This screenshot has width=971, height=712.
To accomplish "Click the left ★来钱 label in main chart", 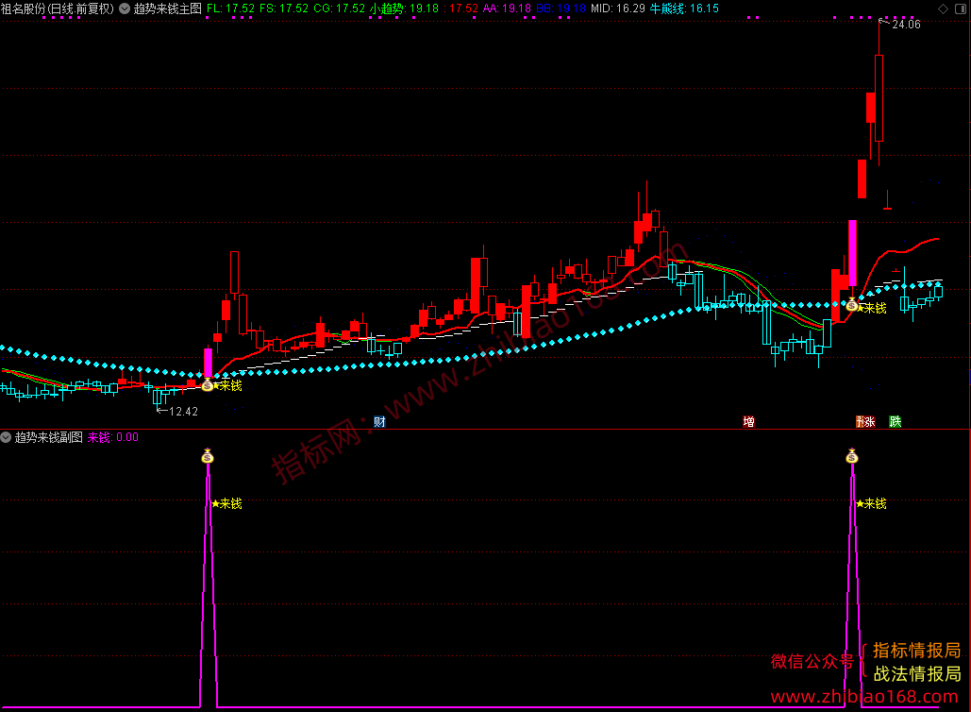I will pyautogui.click(x=227, y=385).
